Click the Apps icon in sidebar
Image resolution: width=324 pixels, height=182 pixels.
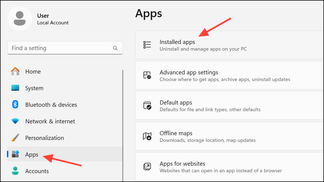[x=15, y=154]
